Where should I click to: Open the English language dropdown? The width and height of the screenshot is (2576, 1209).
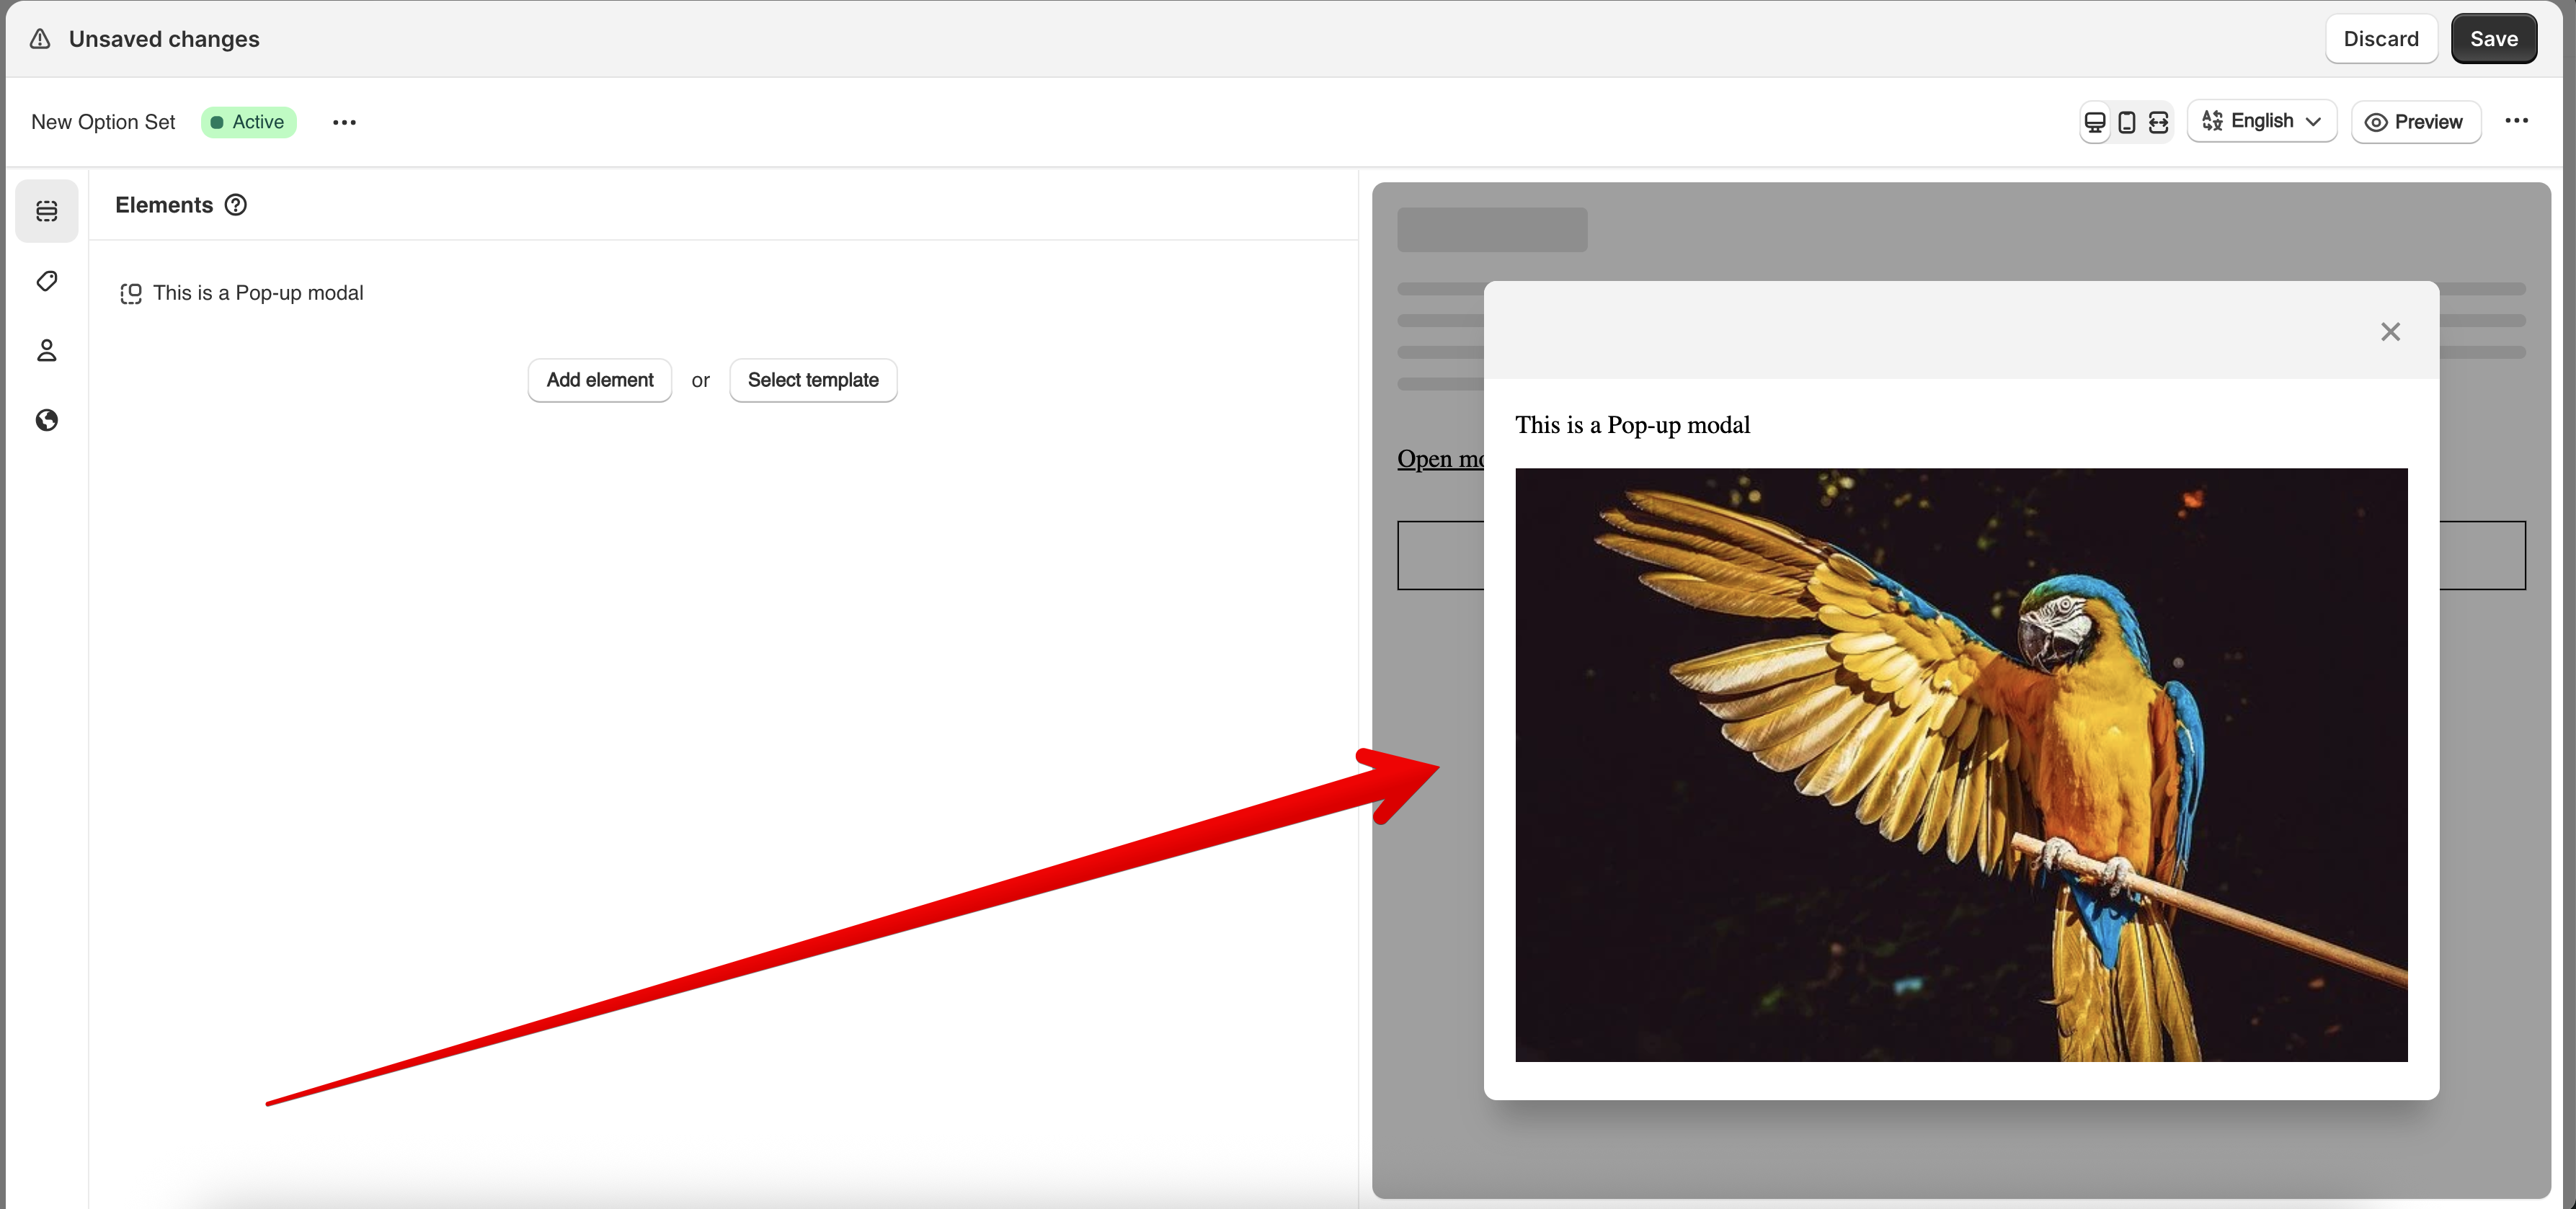[2261, 121]
